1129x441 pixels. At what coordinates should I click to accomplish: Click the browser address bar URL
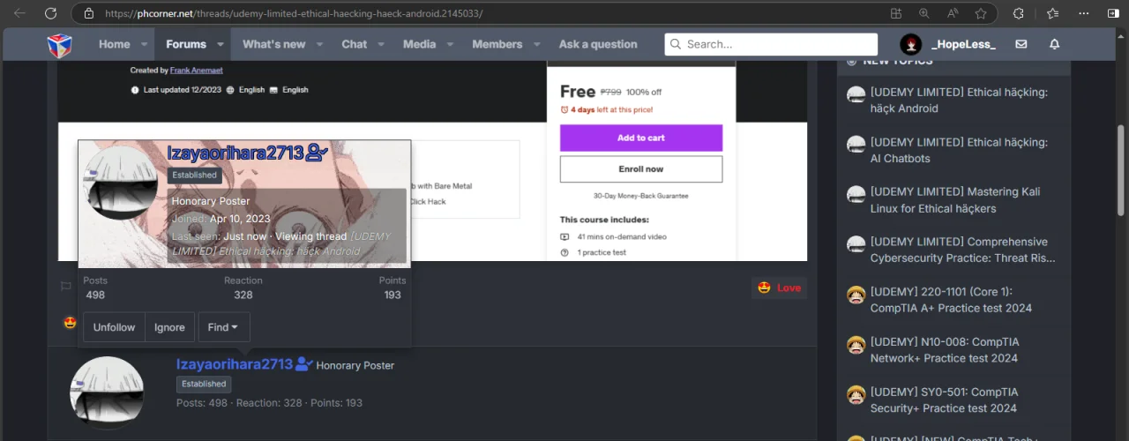[293, 14]
